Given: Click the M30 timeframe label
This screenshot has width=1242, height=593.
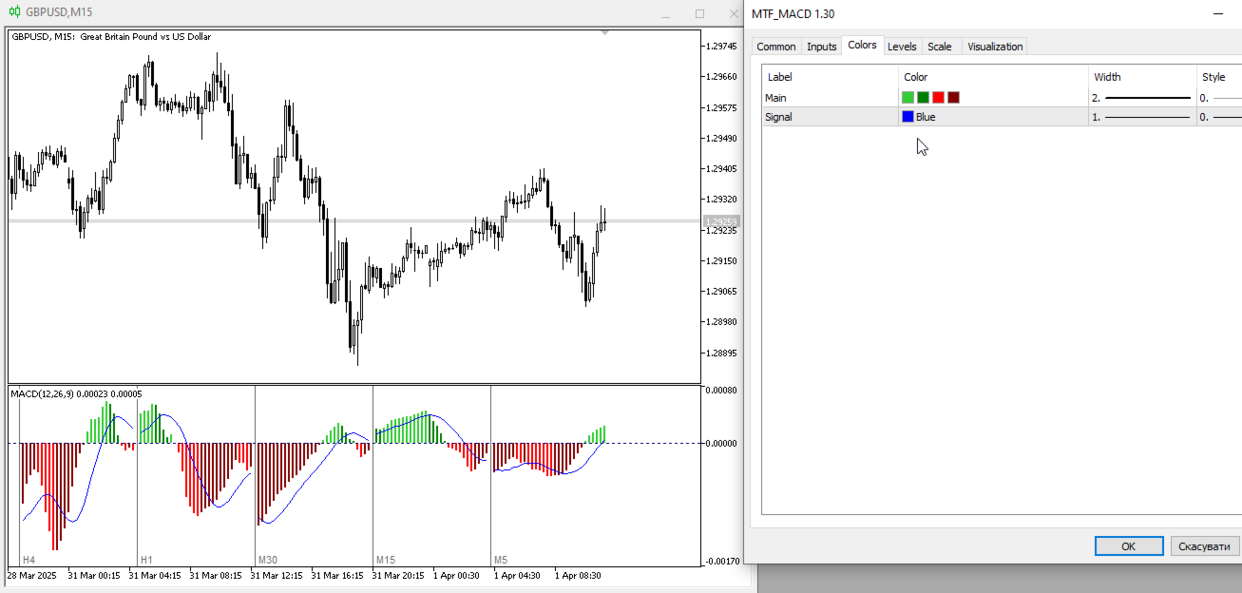Looking at the screenshot, I should (267, 560).
